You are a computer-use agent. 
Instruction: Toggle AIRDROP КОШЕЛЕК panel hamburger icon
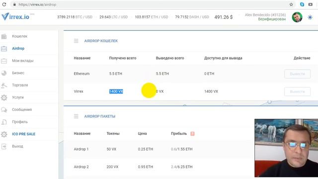pyautogui.click(x=76, y=41)
